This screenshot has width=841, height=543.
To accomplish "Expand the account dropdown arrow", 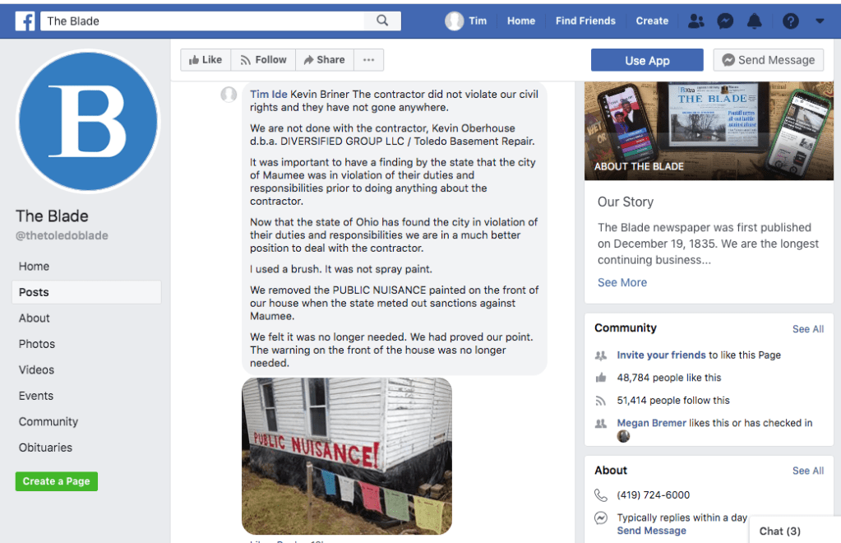I will [x=819, y=21].
